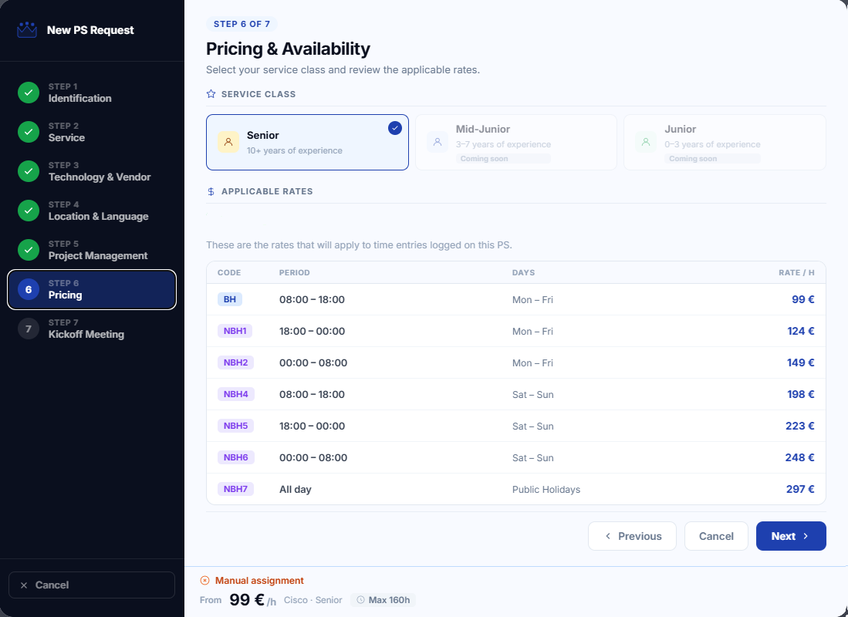Click the NBH2 code badge

point(236,362)
